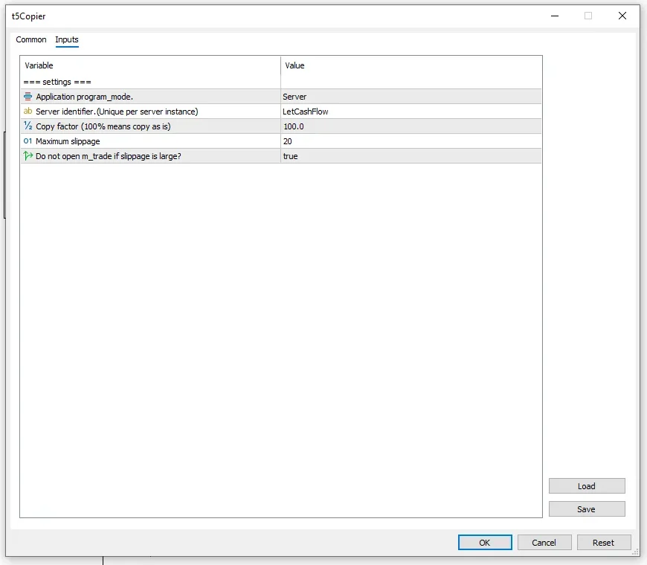Confirm settings with the OK button
This screenshot has height=565, width=647.
coord(485,542)
